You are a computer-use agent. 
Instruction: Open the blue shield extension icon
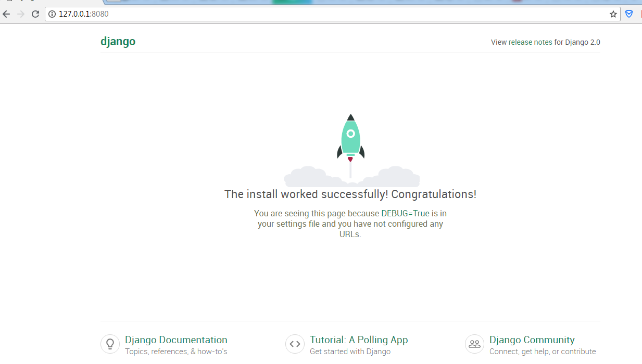point(629,14)
